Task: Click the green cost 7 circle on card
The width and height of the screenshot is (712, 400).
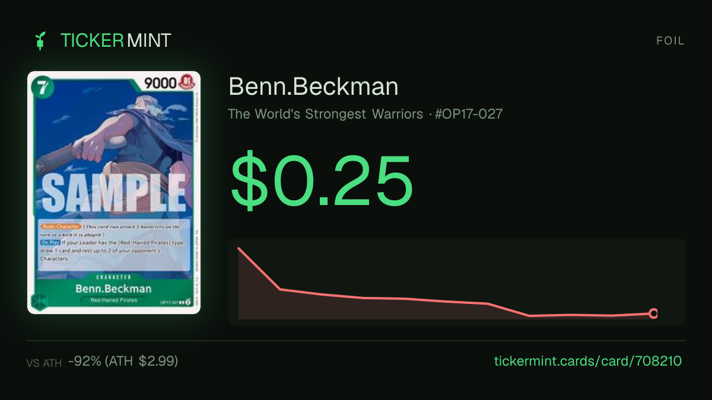Action: tap(41, 87)
